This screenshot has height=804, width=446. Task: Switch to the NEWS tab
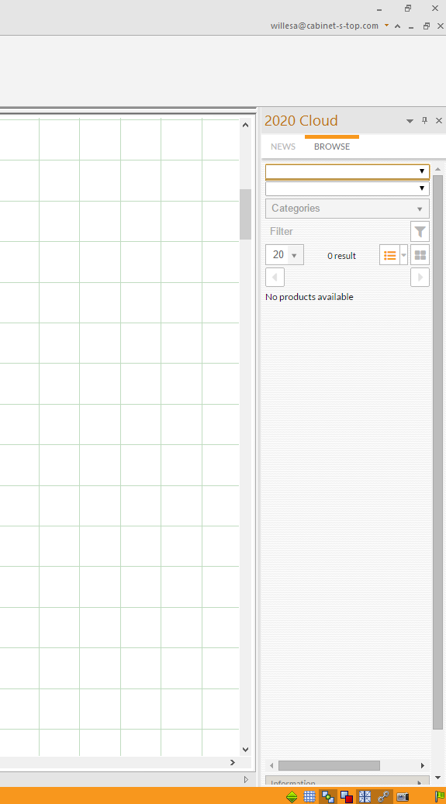pos(283,147)
